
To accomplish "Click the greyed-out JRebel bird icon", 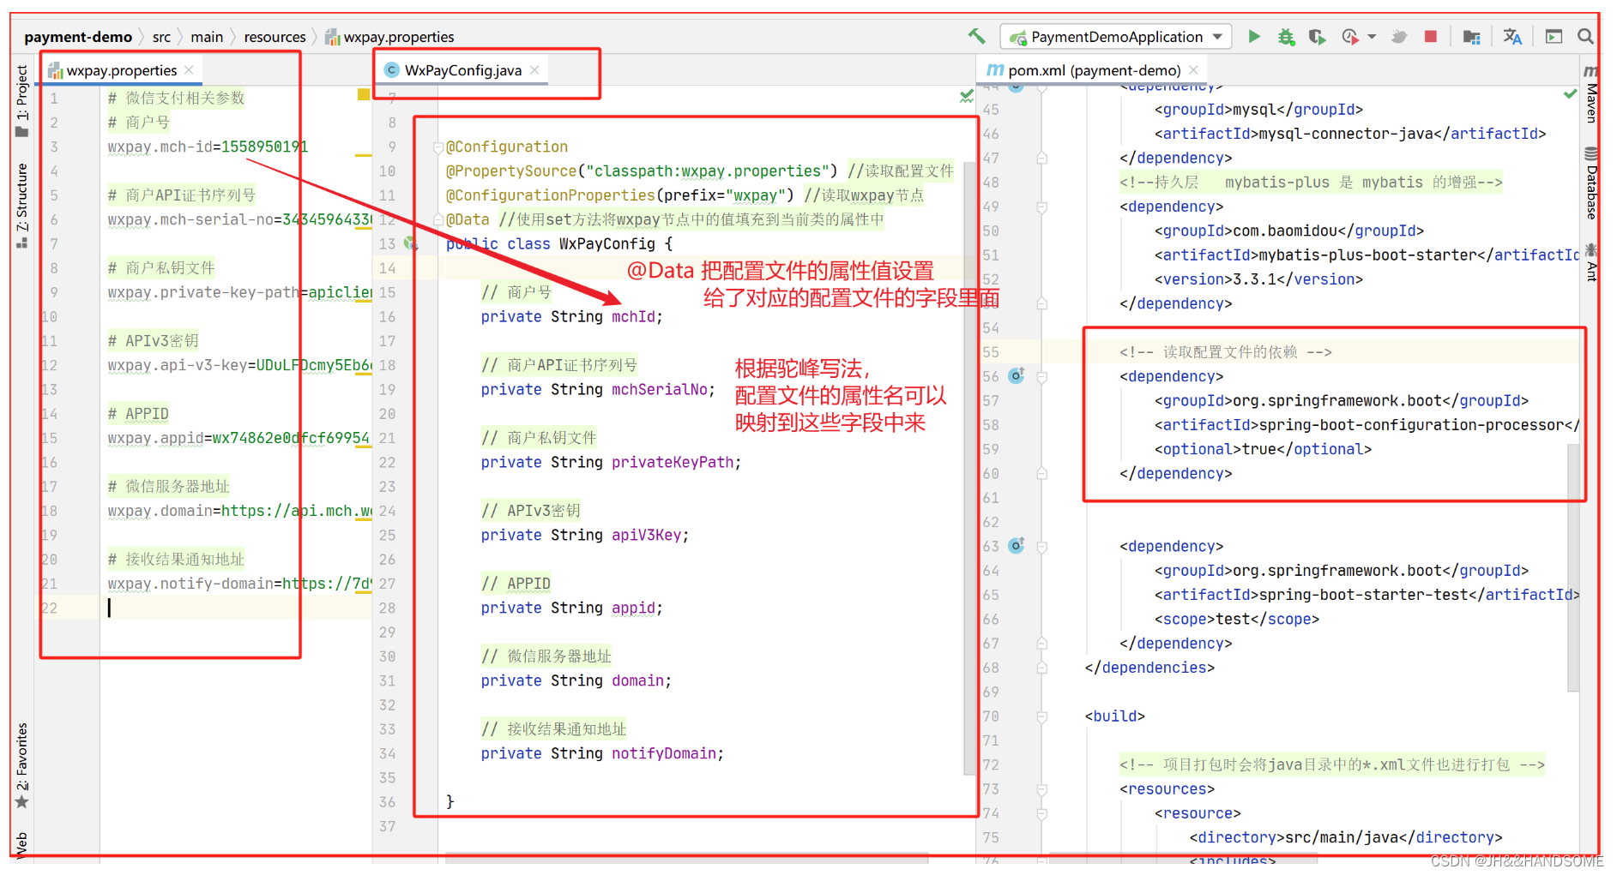I will pyautogui.click(x=1399, y=37).
